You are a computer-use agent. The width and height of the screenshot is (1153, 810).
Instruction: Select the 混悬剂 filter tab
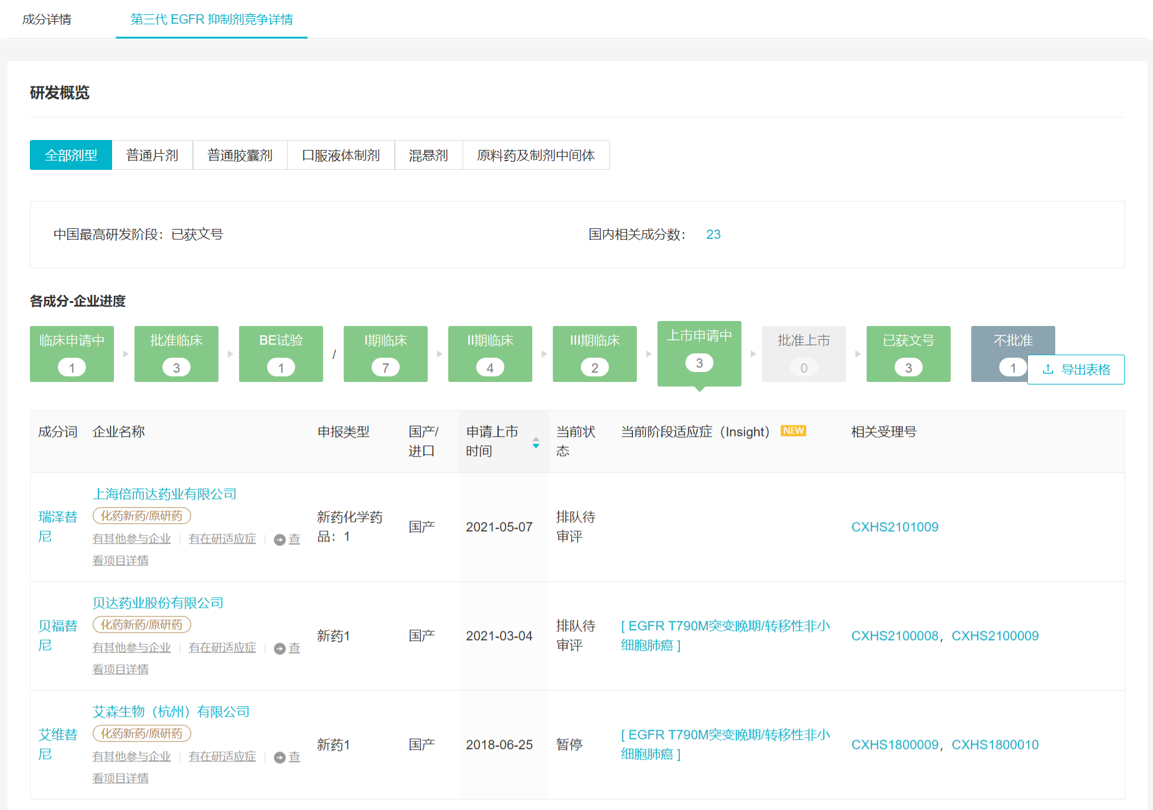point(429,155)
